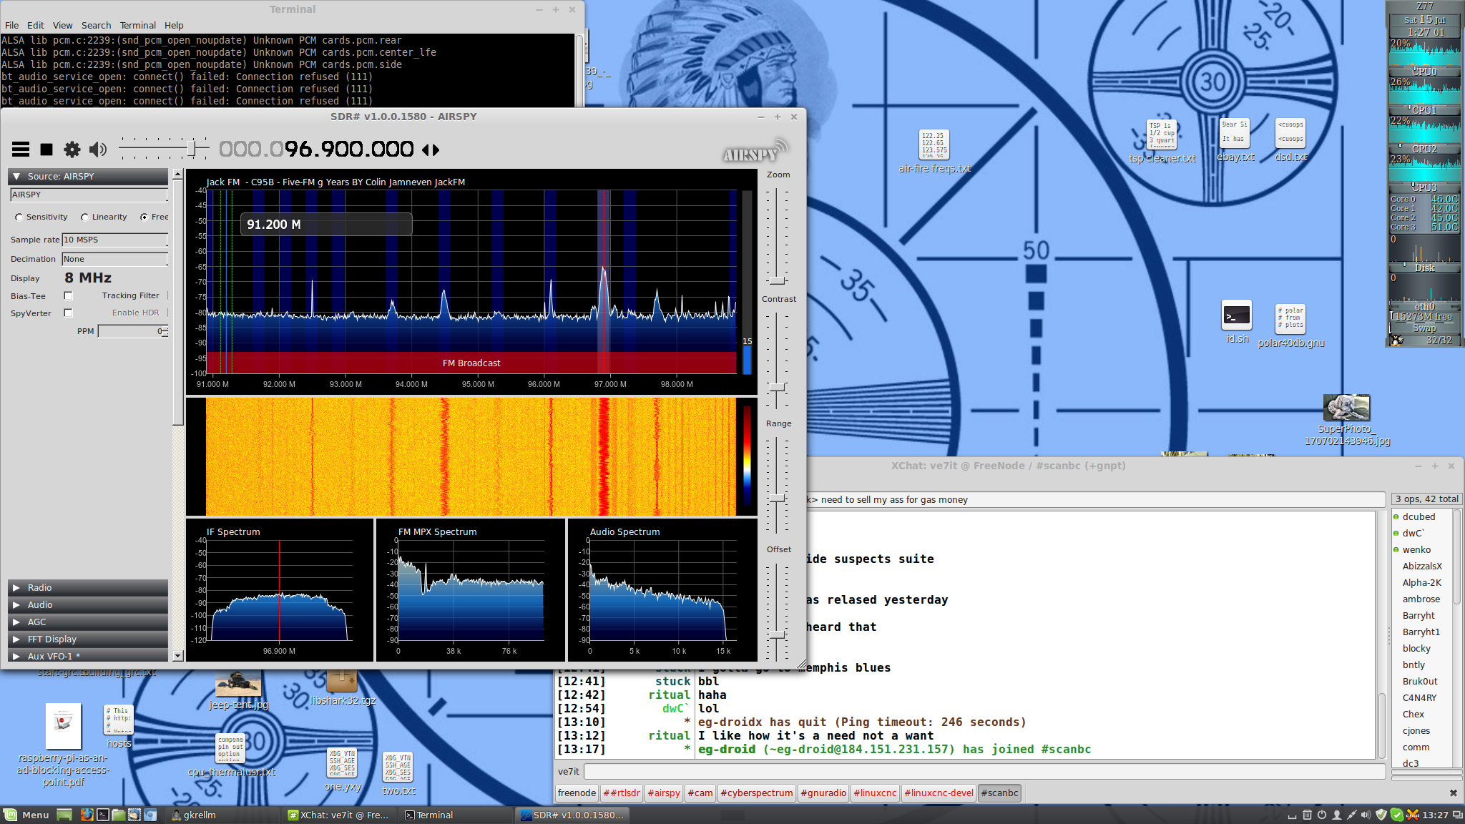The width and height of the screenshot is (1465, 824).
Task: Open the Sample rate dropdown
Action: tap(114, 240)
